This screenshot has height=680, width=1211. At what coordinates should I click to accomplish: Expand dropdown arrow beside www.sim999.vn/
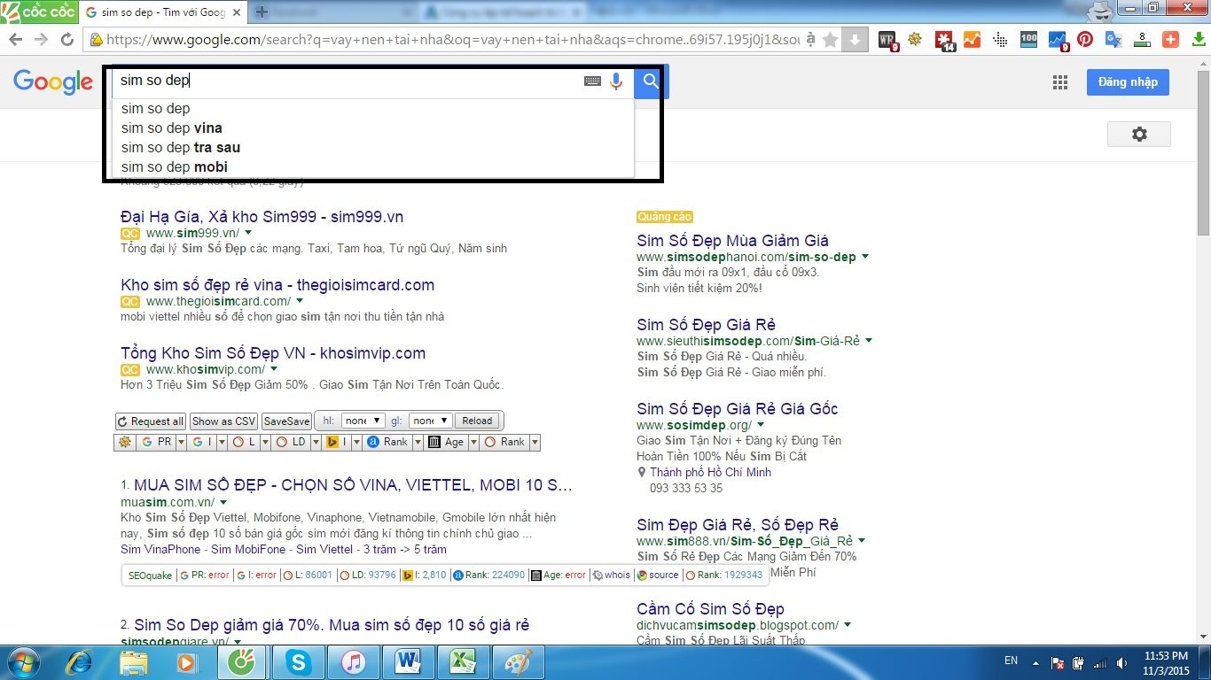click(248, 233)
